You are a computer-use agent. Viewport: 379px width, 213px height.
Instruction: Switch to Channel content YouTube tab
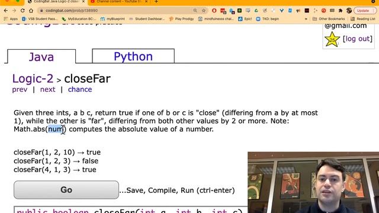pyautogui.click(x=118, y=2)
